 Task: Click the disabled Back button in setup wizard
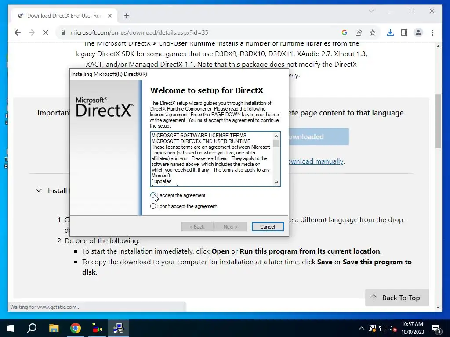(x=197, y=227)
